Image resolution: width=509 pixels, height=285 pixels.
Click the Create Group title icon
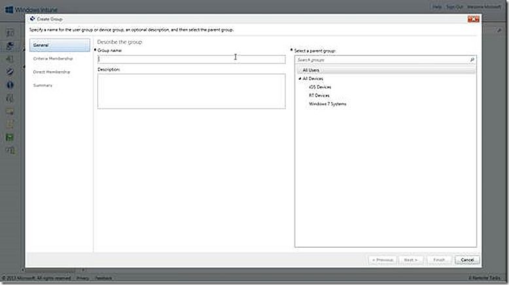click(x=33, y=19)
